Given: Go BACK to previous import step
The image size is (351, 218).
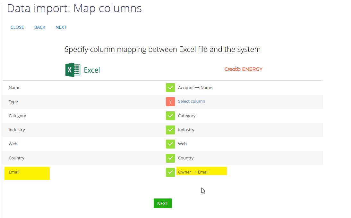Looking at the screenshot, I should point(39,27).
